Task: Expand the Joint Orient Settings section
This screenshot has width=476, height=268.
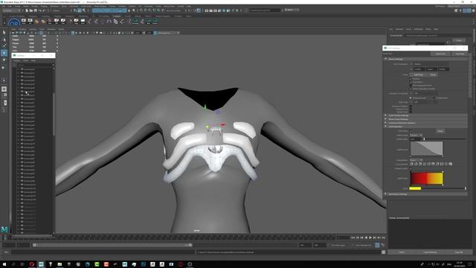Action: (425, 115)
